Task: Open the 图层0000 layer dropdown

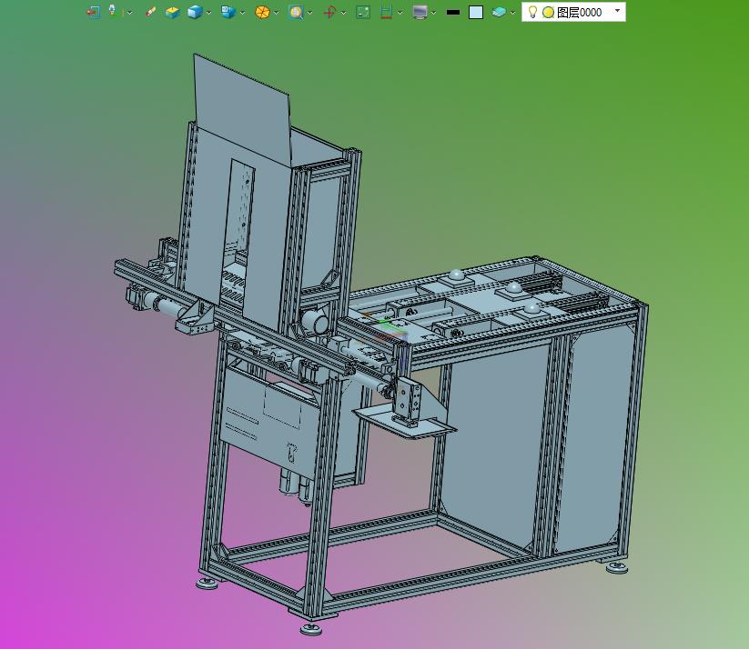Action: coord(617,11)
